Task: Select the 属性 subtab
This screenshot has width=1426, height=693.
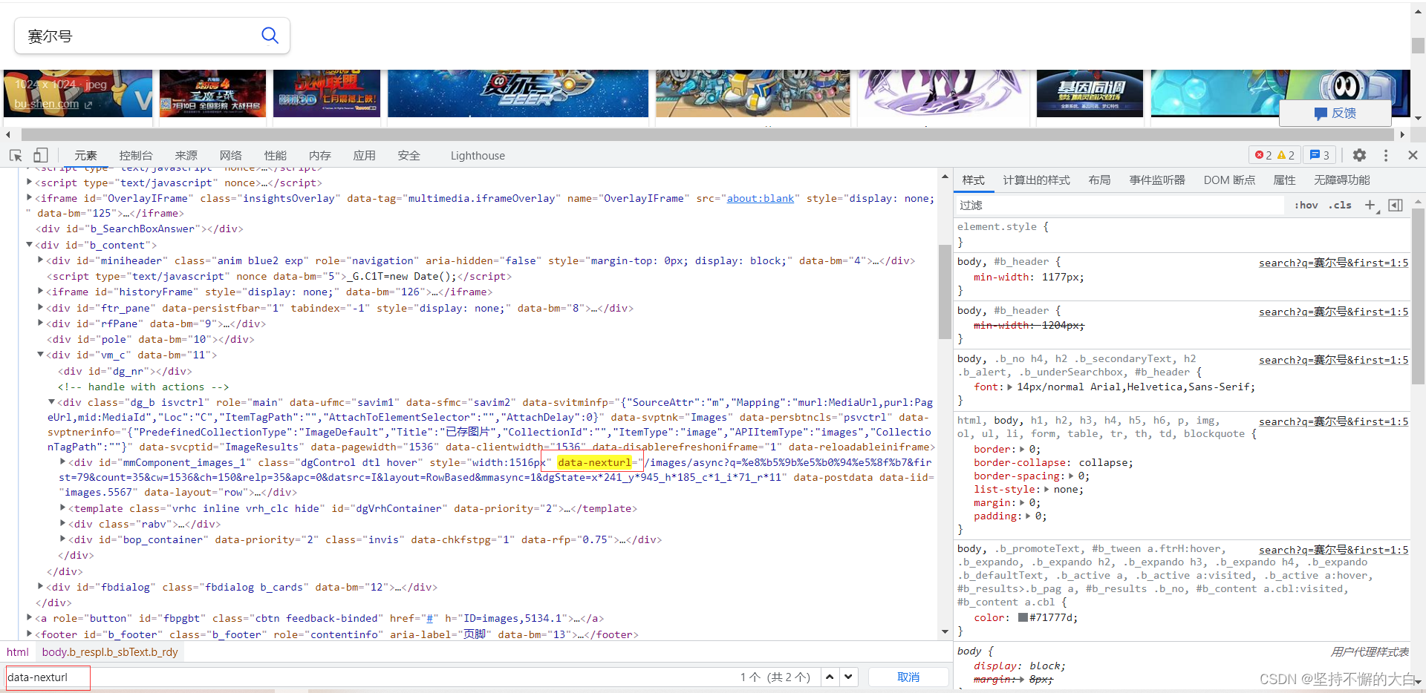Action: (1285, 180)
